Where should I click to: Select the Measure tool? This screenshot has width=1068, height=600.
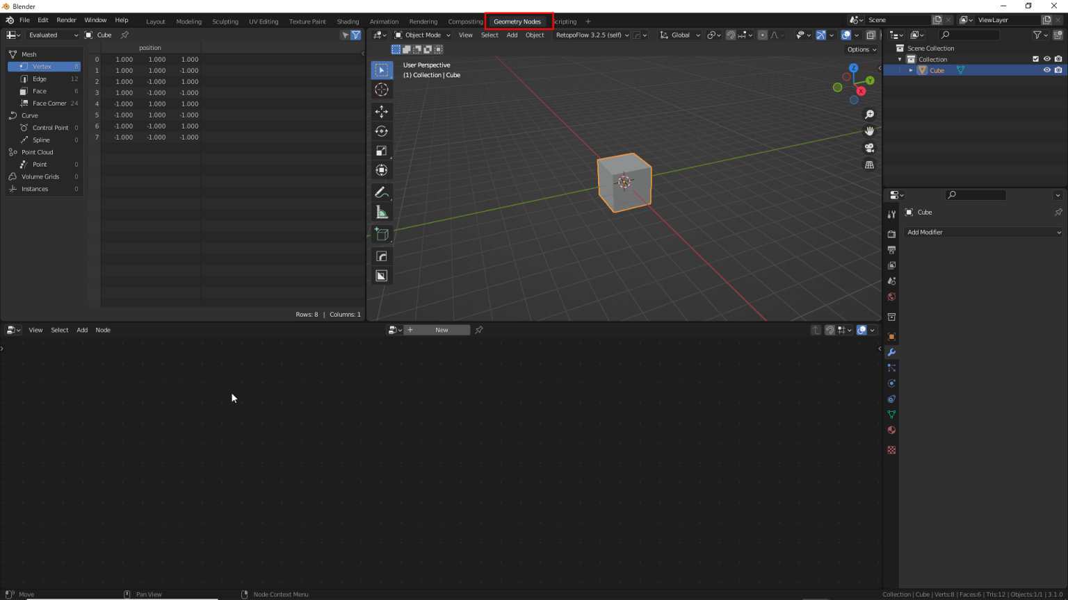(x=381, y=211)
